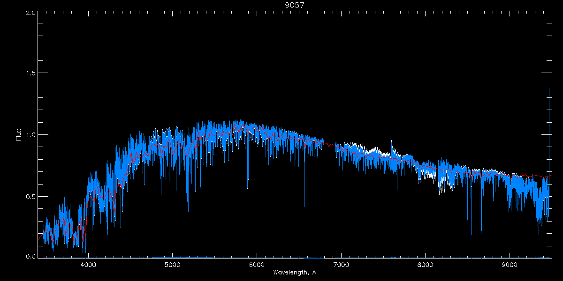
Task: Click the plot title 9057
Action: (294, 5)
